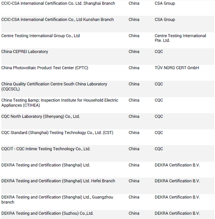Click CSA Group in Shanghai Branch row

(x=165, y=3)
